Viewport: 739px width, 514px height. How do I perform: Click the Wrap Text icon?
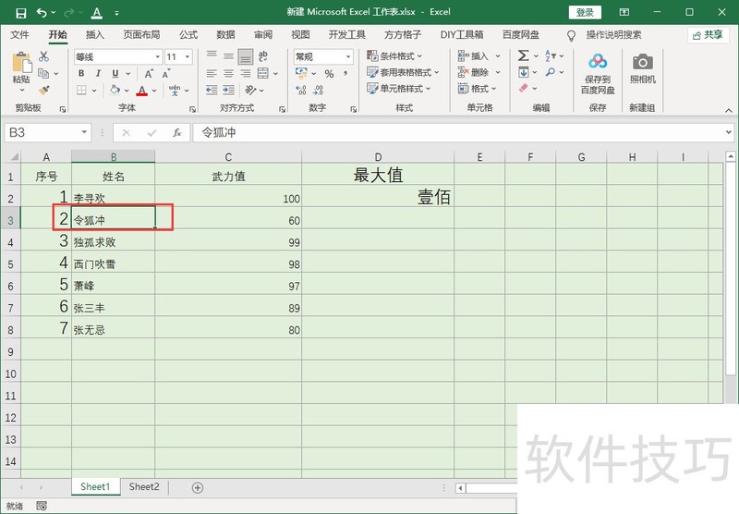coord(263,56)
